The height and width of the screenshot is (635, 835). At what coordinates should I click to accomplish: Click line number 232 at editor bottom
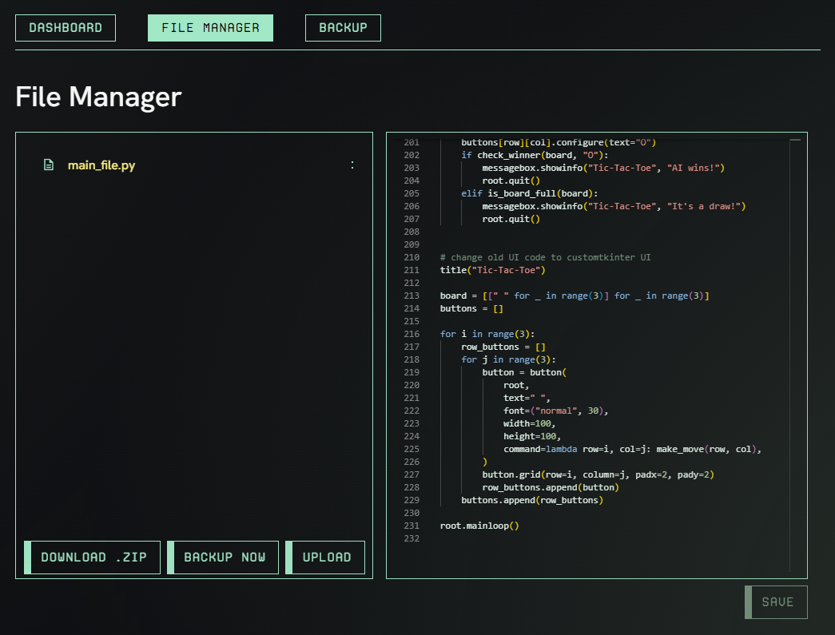411,538
